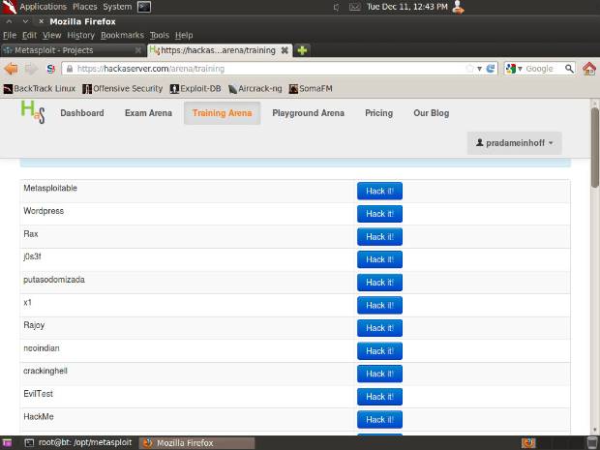Open the History menu
The width and height of the screenshot is (600, 450).
(x=80, y=35)
